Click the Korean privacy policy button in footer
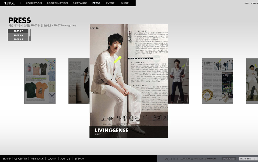Viewport: 258px width, 162px height. click(229, 159)
